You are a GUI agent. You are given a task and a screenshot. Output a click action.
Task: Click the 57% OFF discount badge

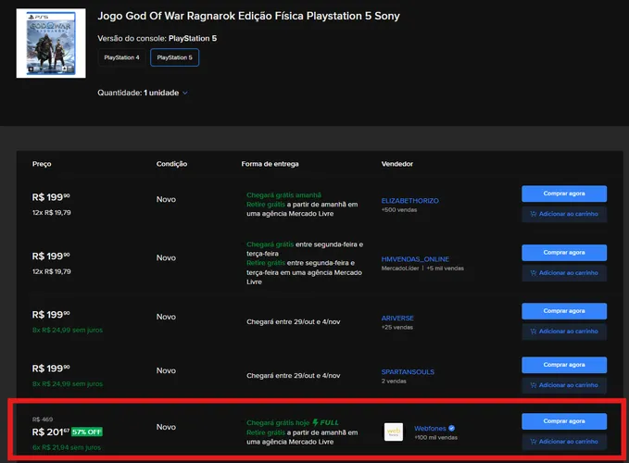87,432
